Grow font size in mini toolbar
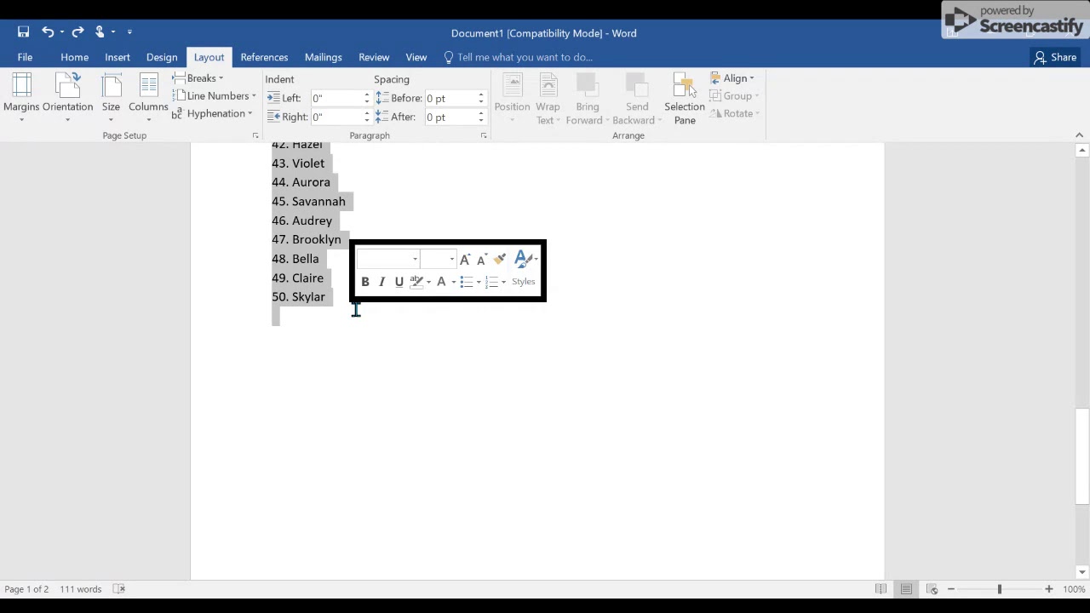 [x=465, y=260]
